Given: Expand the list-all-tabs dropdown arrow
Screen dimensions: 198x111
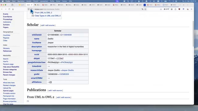Looking at the screenshot, I should point(188,5).
